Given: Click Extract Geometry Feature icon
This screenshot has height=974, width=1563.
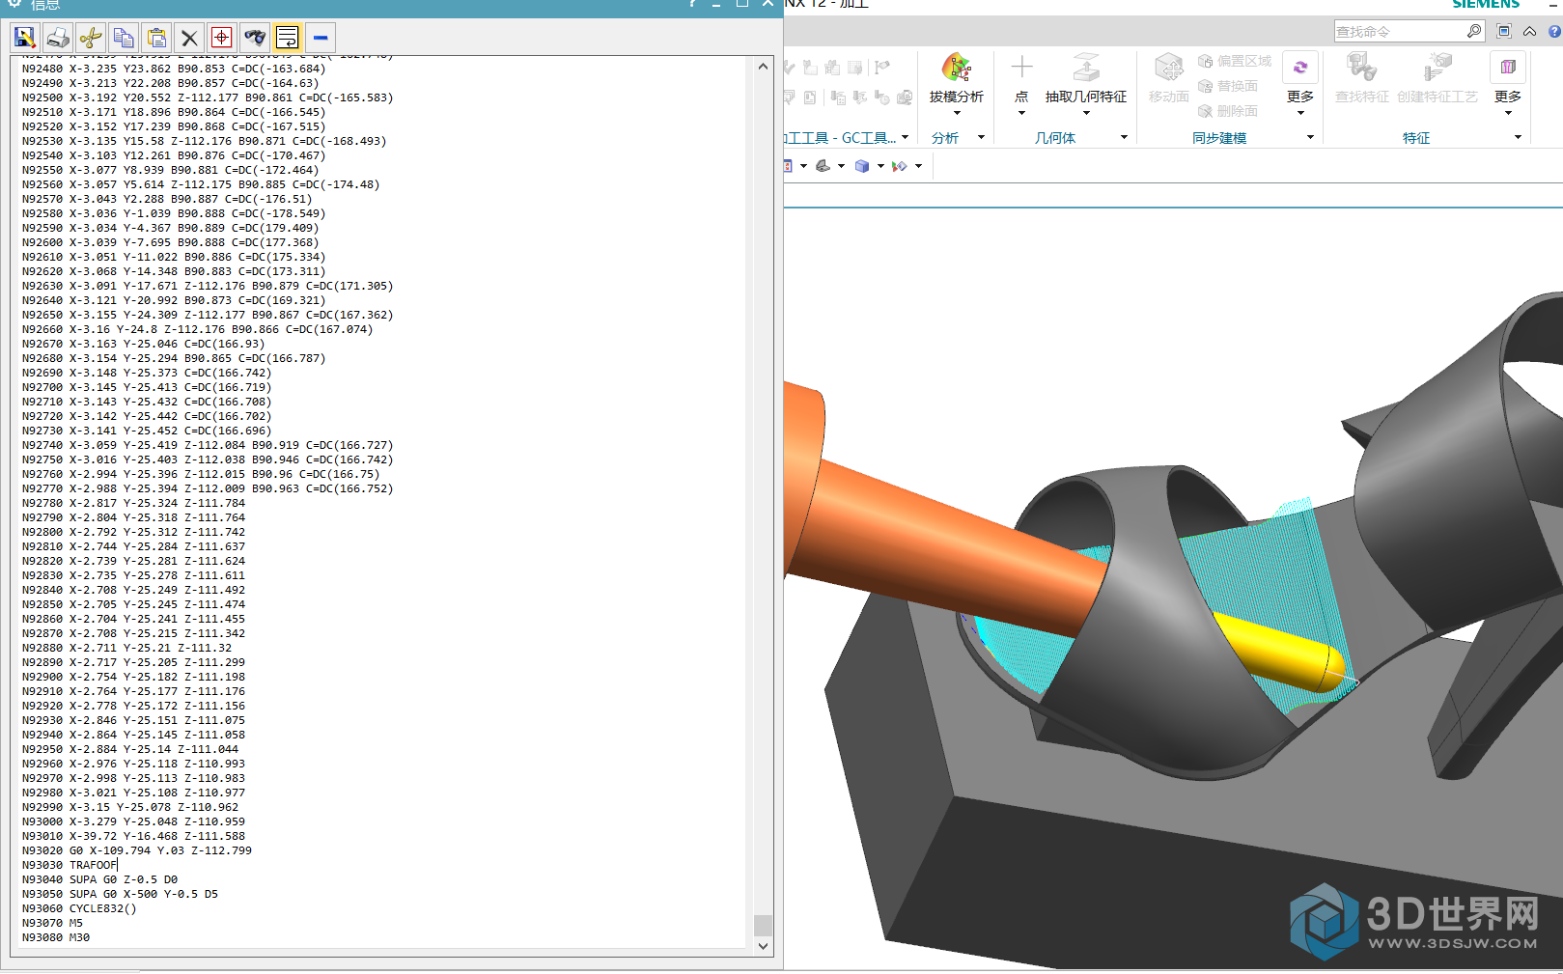Looking at the screenshot, I should 1086,68.
